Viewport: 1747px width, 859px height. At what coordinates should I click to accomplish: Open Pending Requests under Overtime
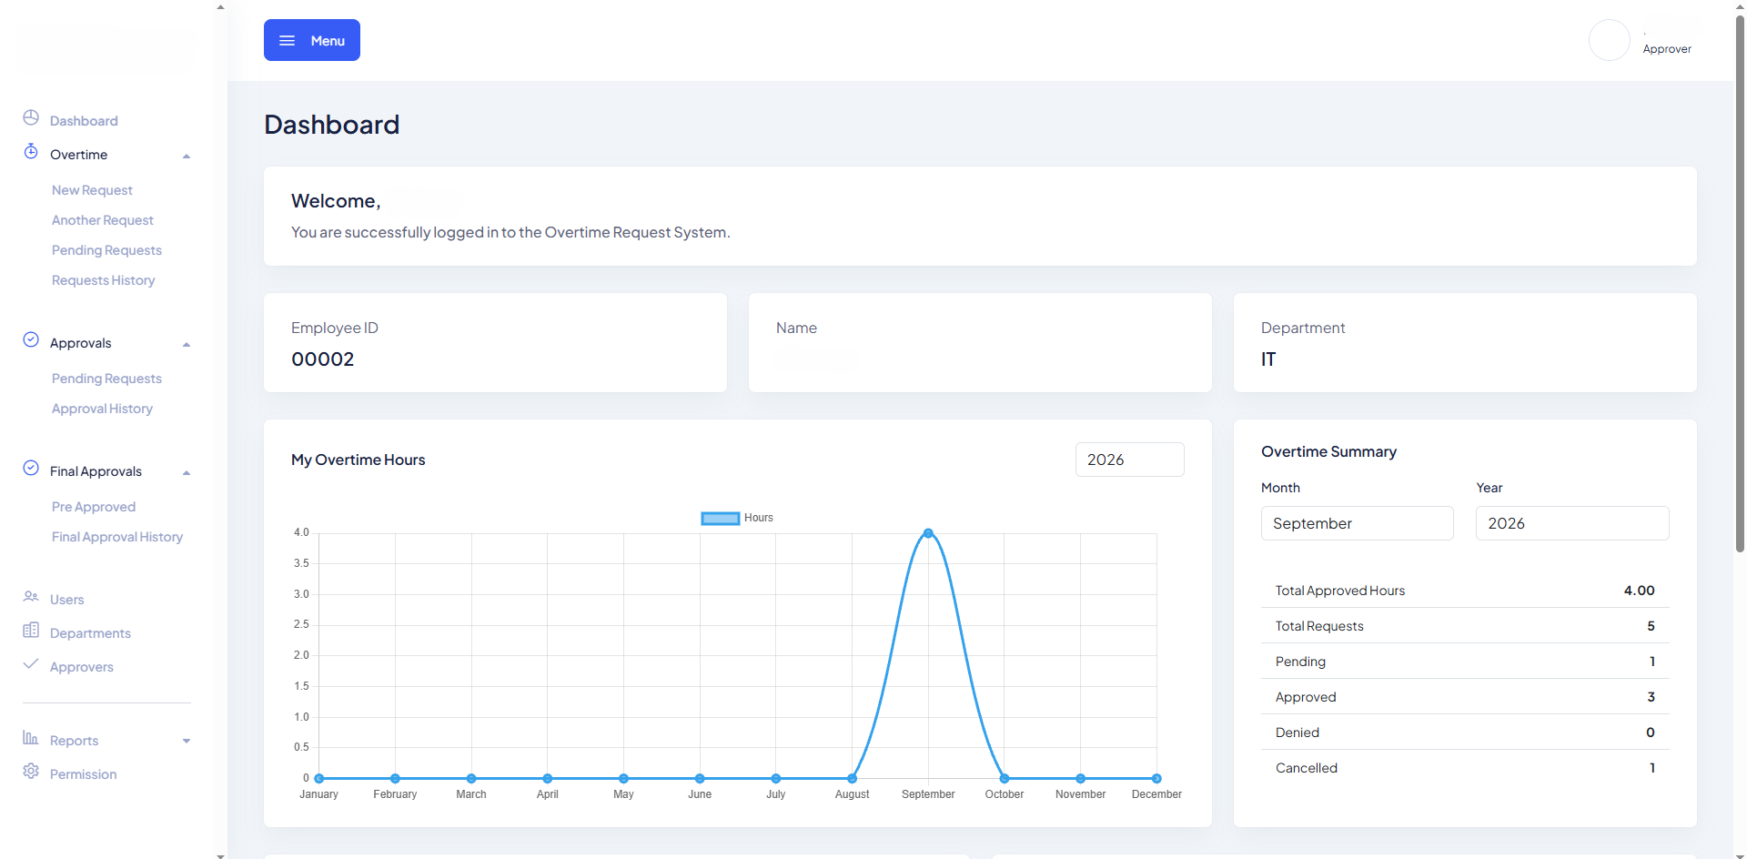pyautogui.click(x=106, y=250)
